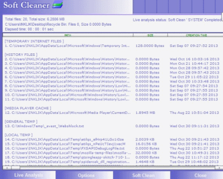Click date Wed Oct 30 10:33:48 2013
This screenshot has width=223, height=179.
click(194, 82)
